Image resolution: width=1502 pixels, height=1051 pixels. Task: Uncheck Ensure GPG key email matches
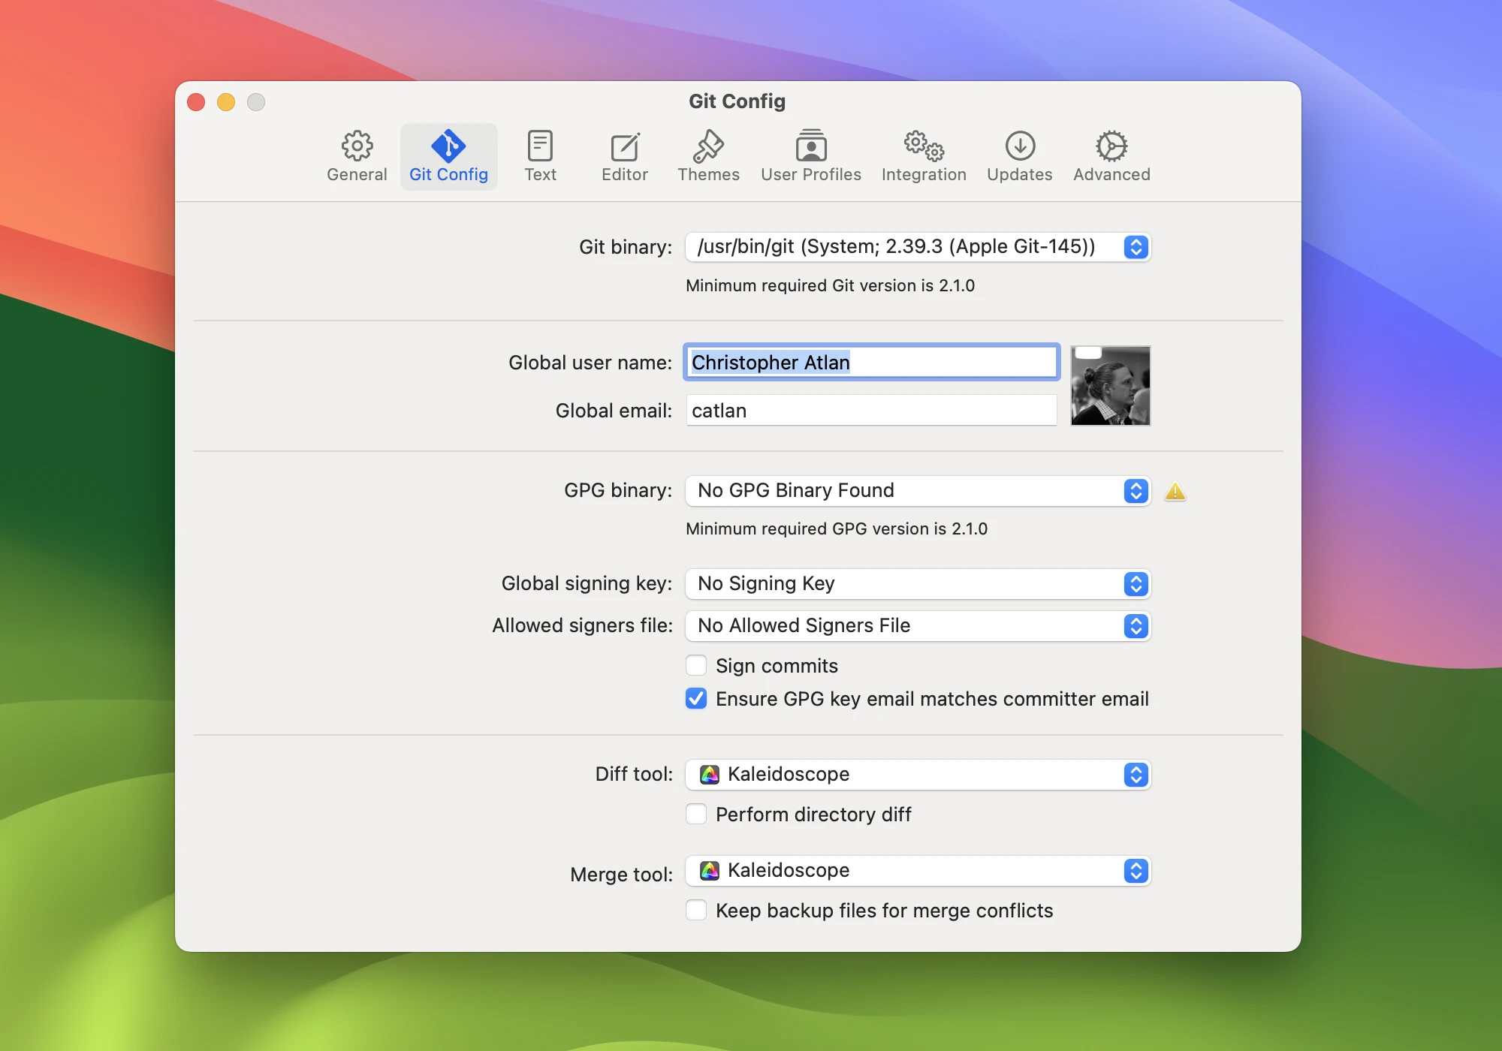(696, 699)
